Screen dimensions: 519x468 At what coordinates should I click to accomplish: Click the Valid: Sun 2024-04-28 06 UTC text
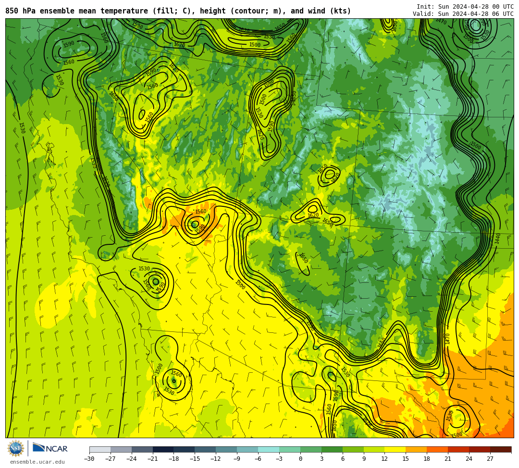[463, 13]
